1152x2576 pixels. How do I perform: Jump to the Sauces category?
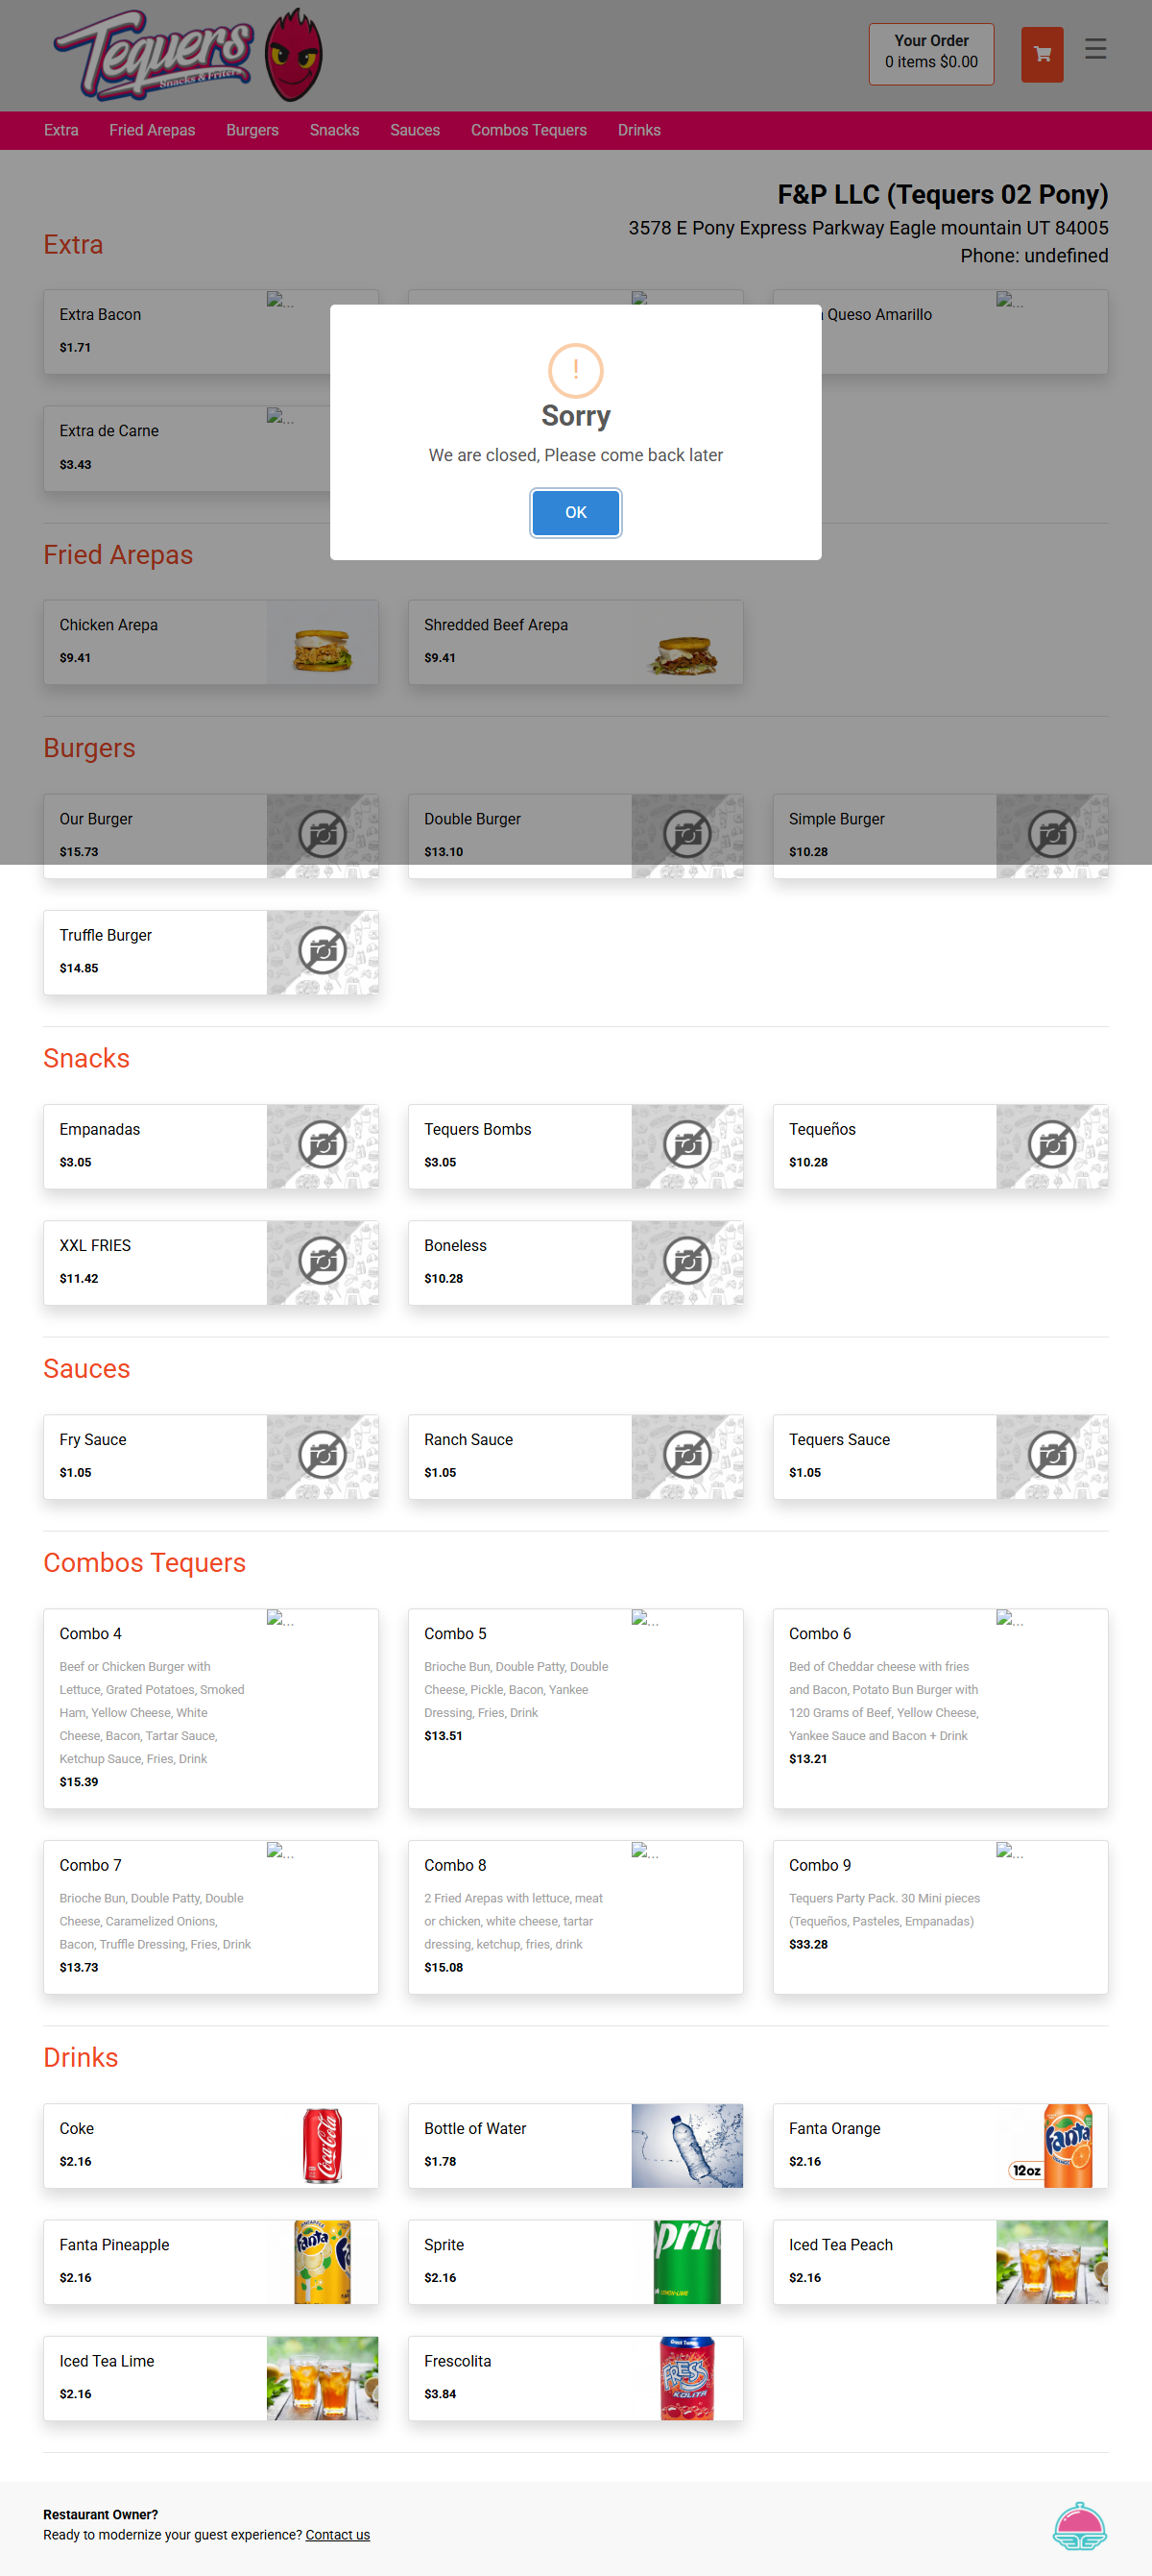point(415,130)
